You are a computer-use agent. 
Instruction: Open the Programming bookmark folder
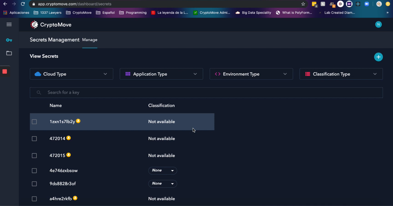133,13
